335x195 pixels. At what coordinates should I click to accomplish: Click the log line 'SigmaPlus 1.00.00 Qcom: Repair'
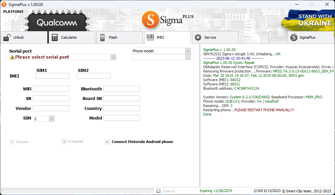point(229,63)
